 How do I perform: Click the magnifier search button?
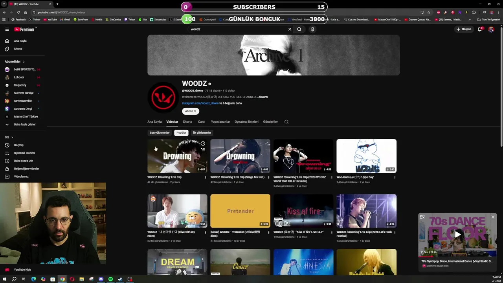[299, 29]
